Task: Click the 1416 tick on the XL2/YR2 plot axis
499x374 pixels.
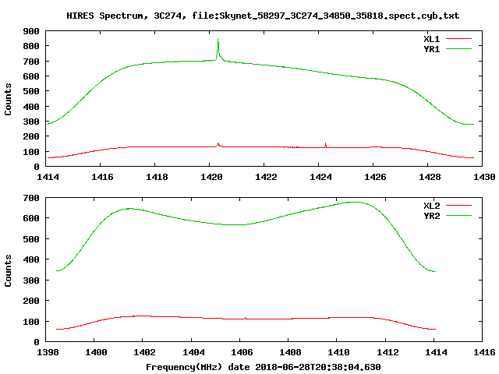Action: pyautogui.click(x=484, y=352)
